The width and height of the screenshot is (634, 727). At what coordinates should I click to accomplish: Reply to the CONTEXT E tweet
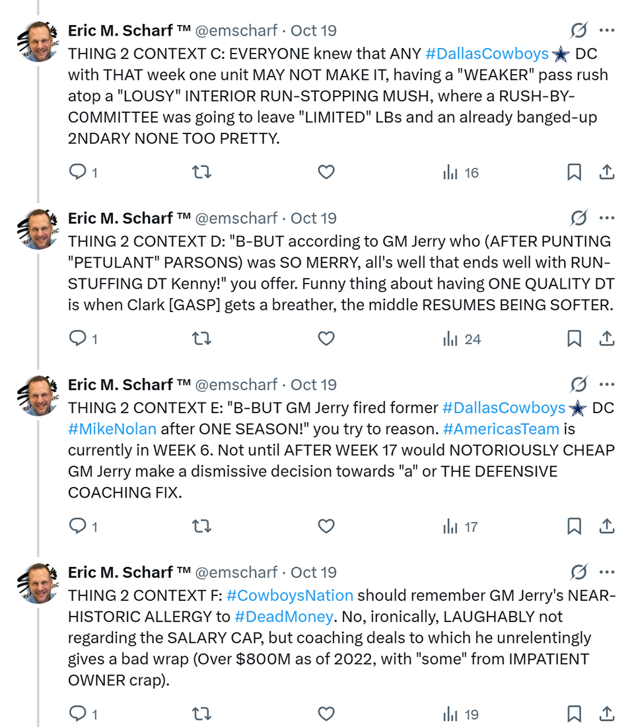click(x=79, y=527)
